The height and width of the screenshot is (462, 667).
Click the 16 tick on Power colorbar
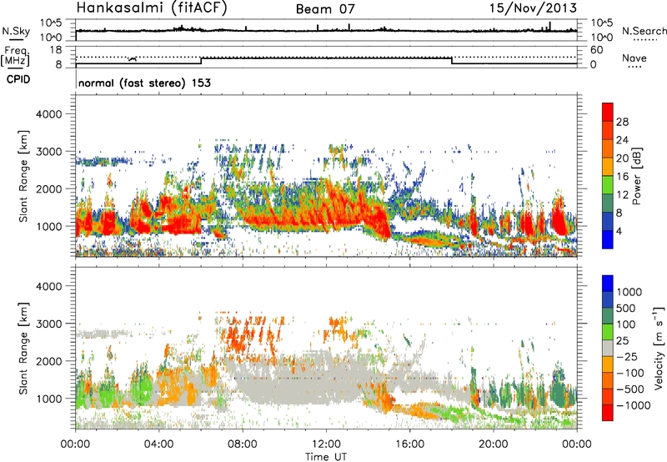(622, 177)
